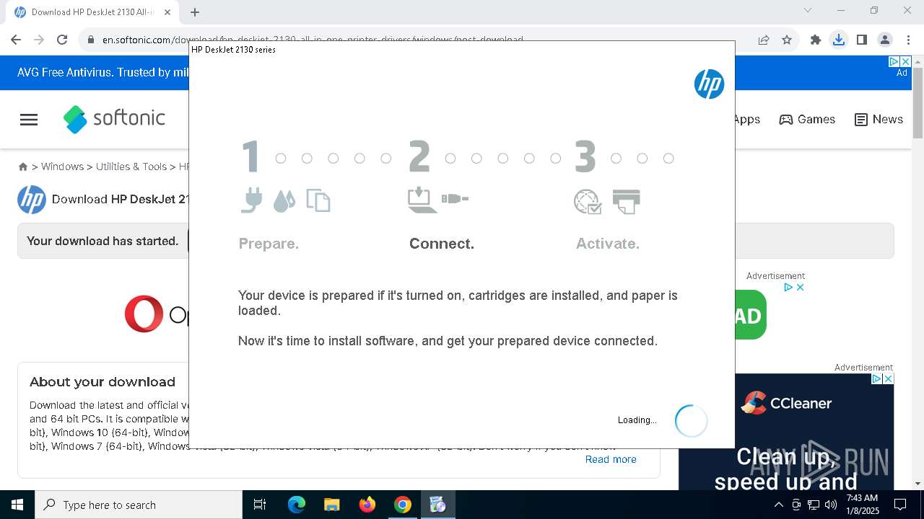This screenshot has height=519, width=924.
Task: Click the large step number 3
Action: [x=585, y=157]
